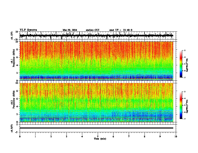Viewport: 198px width, 153px height.
Task: Click the time axis tick label '4'
Action: click(82, 136)
